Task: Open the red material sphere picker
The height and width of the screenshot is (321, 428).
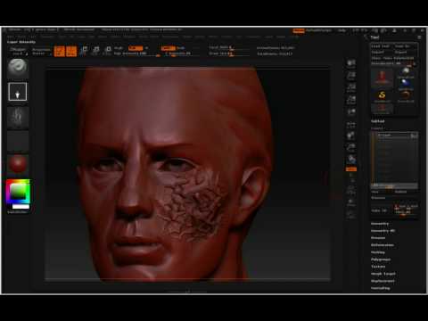Action: [18, 164]
